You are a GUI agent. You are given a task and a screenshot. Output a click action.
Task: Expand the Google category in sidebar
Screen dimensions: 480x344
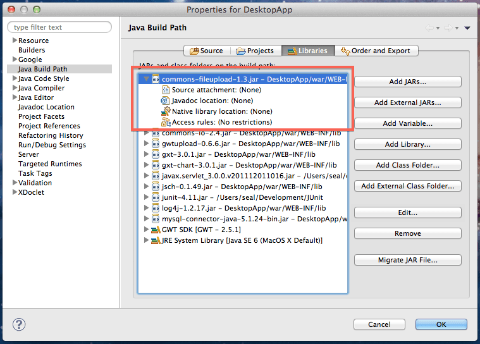click(x=15, y=59)
